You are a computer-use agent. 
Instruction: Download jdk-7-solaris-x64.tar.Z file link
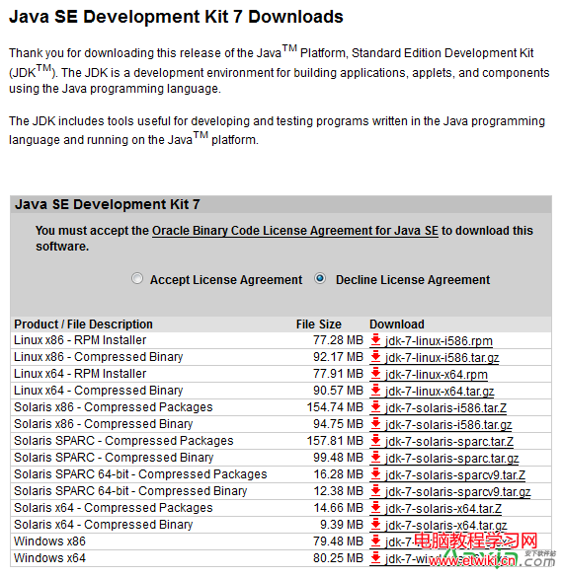pos(443,509)
